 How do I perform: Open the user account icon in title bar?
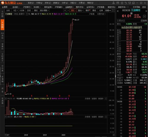coord(114,3)
